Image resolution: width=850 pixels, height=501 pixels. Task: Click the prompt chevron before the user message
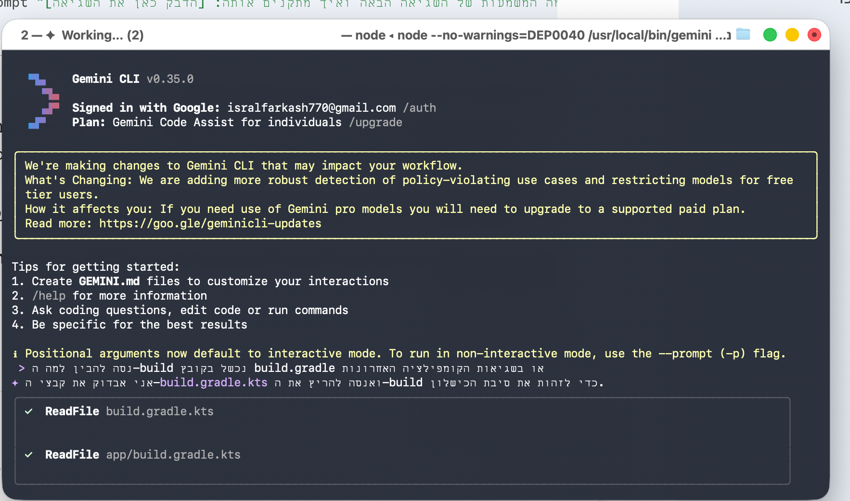(x=22, y=369)
